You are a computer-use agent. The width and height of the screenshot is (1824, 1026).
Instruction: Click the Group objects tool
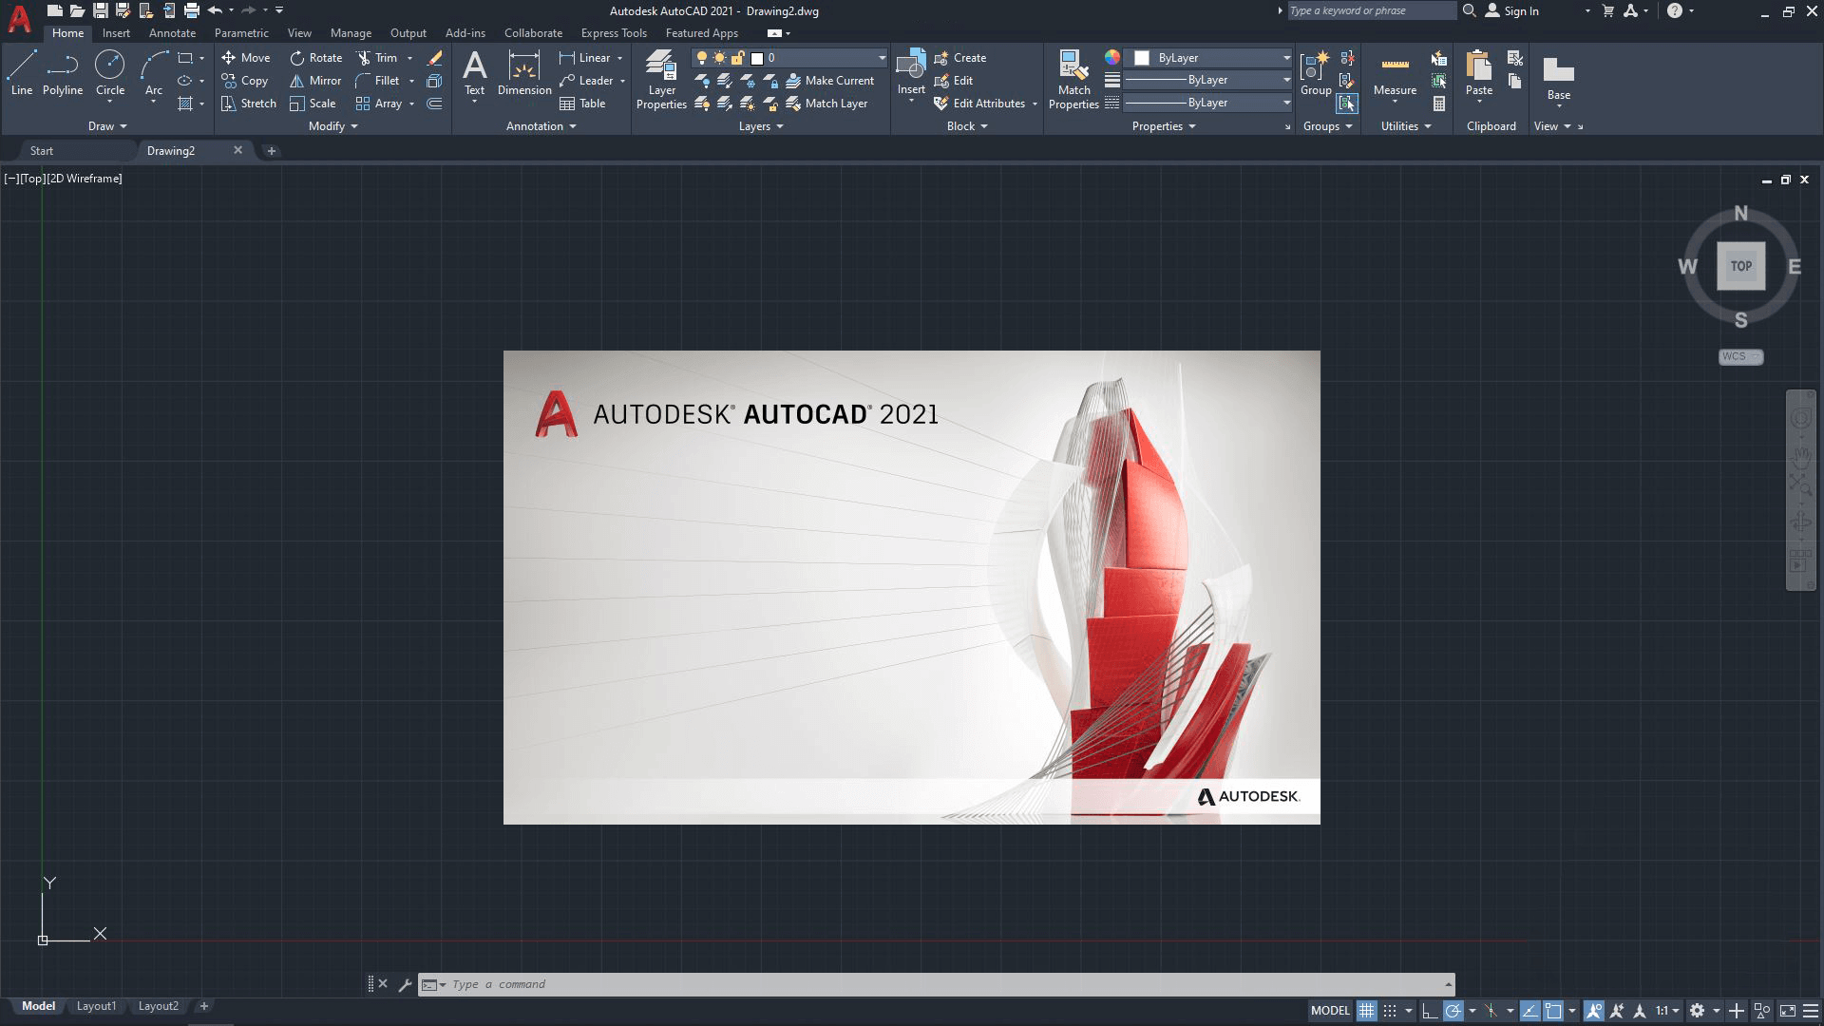(1316, 73)
